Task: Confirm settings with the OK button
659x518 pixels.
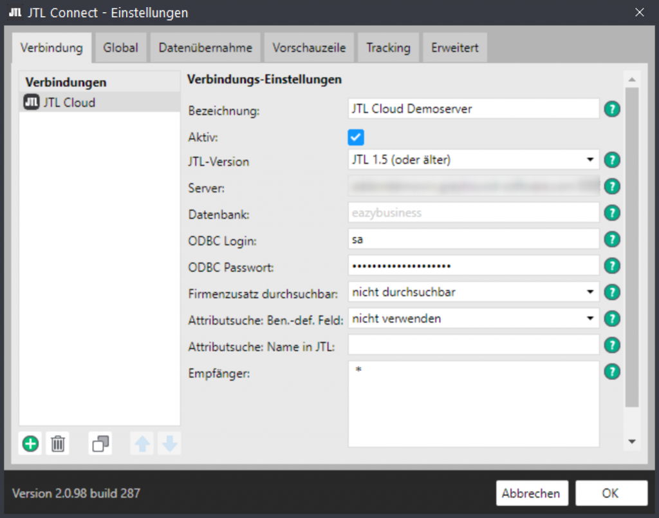Action: pyautogui.click(x=611, y=493)
